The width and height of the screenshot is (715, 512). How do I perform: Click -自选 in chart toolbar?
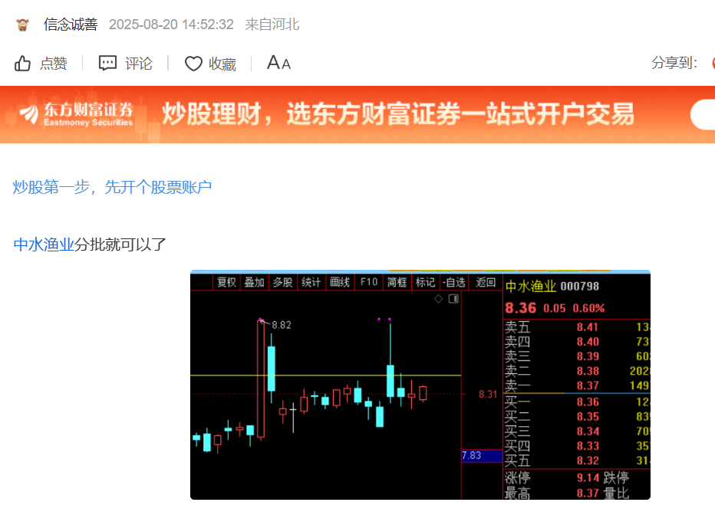tap(454, 282)
